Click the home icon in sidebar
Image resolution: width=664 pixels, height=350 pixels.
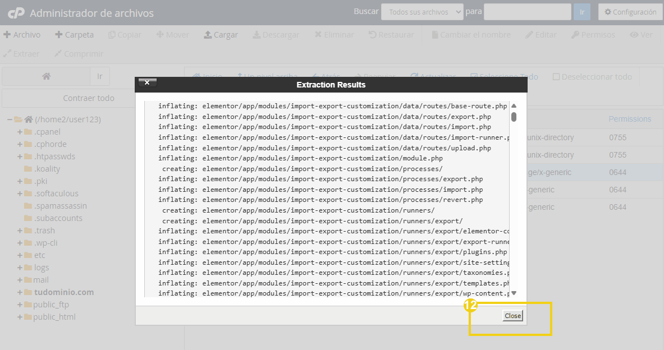tap(46, 76)
